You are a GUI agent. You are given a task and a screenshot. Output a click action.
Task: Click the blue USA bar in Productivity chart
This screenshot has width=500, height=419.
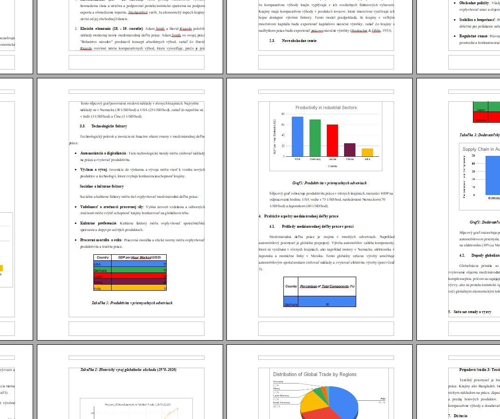point(297,137)
